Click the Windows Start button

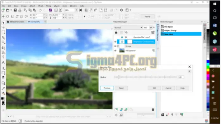[x=215, y=4]
